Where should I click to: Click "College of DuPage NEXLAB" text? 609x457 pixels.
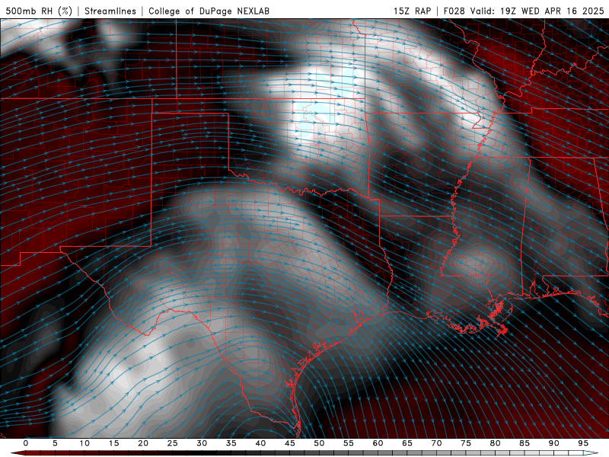(209, 11)
